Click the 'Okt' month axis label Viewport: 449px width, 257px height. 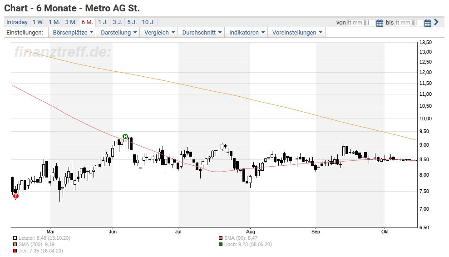click(385, 232)
